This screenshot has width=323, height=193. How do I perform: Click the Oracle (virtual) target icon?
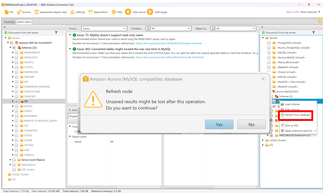tap(274, 72)
